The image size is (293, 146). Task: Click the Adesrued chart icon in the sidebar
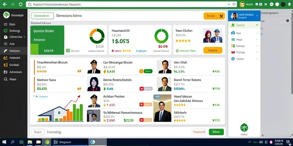5,58
